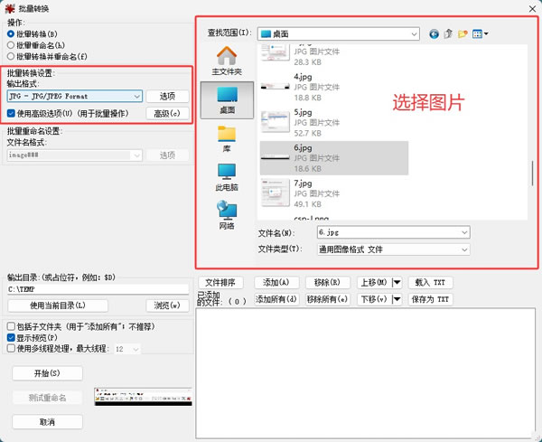Click the back navigation arrow icon
Image resolution: width=542 pixels, height=442 pixels.
[x=434, y=33]
